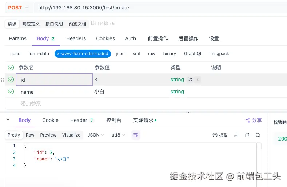Open the 控制台 tab

click(113, 120)
